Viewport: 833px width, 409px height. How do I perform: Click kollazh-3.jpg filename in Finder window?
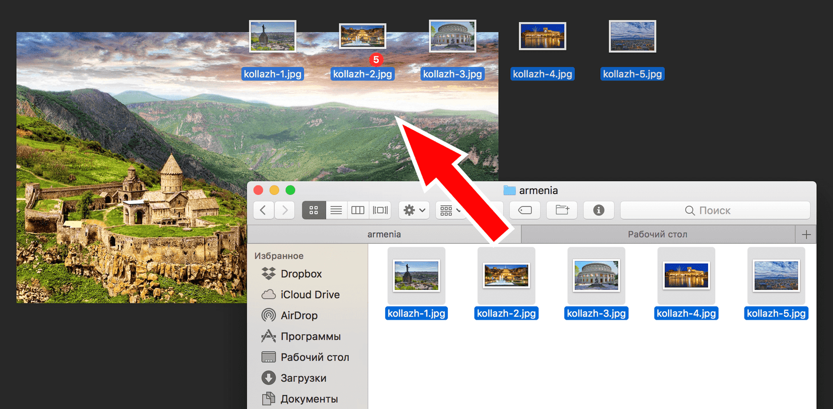coord(596,313)
